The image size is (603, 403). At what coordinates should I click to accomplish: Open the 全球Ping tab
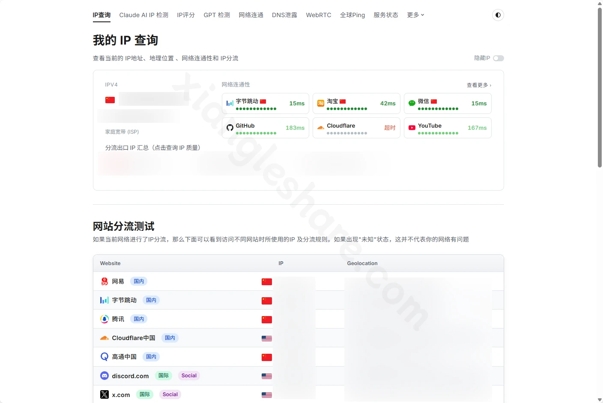point(352,15)
